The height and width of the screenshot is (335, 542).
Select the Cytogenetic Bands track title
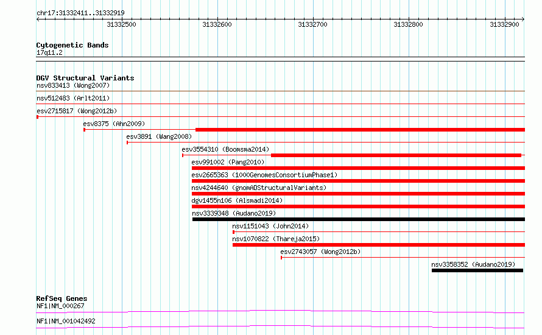[x=72, y=45]
